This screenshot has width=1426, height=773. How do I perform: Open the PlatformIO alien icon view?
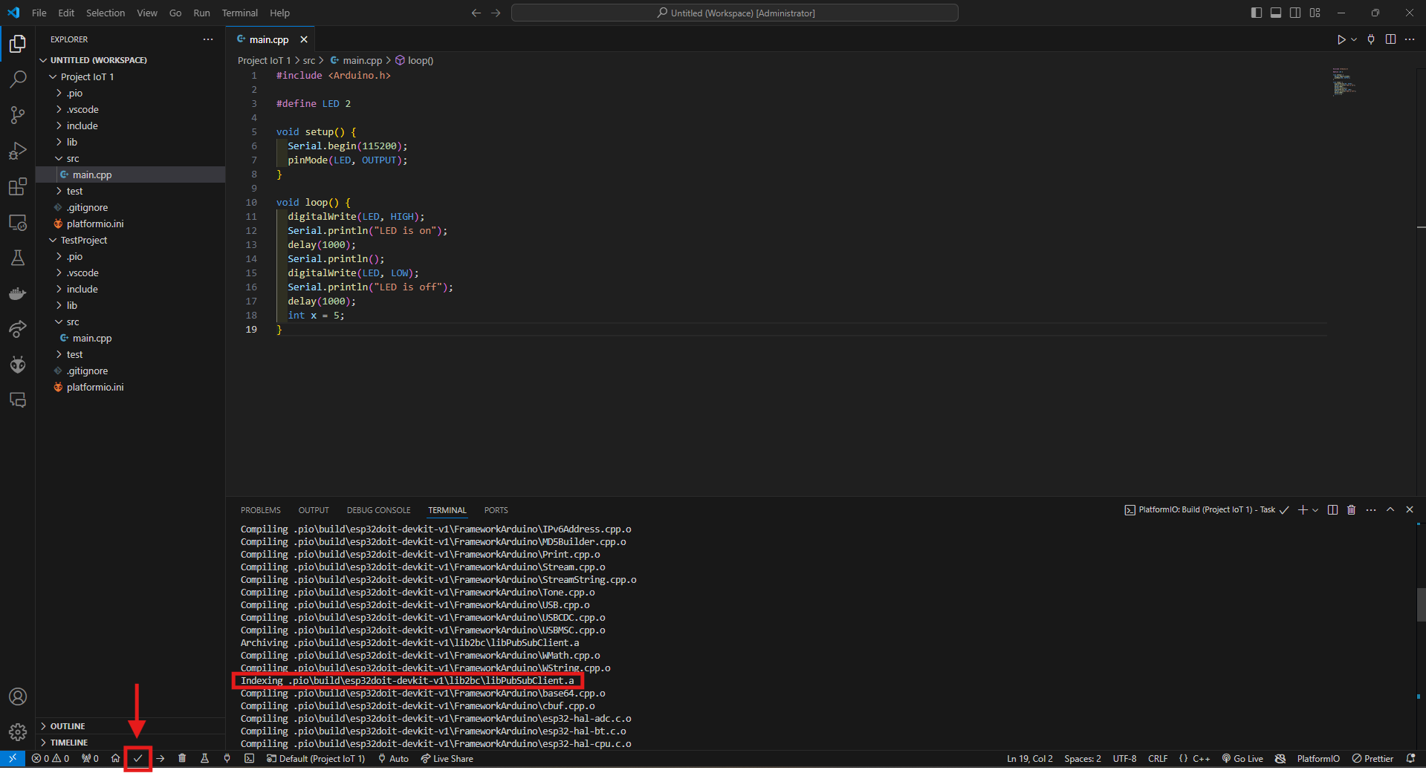[x=18, y=365]
